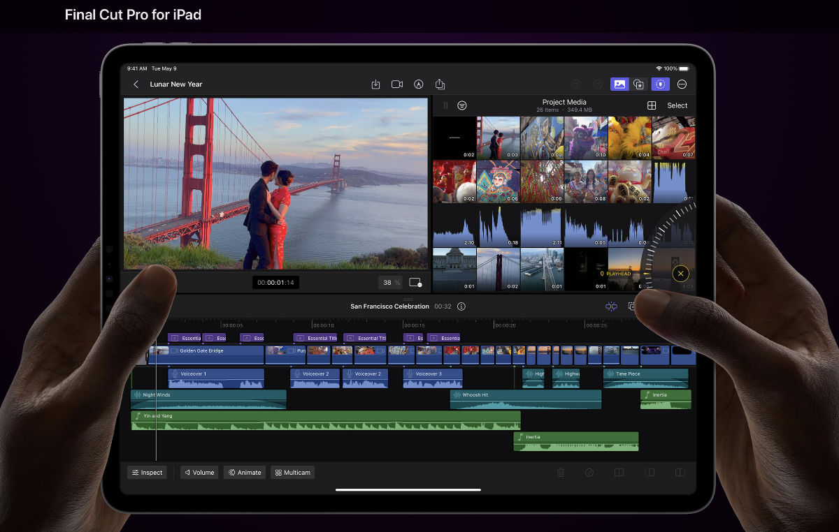Tap the Wi-Fi icon in status bar
839x532 pixels.
pyautogui.click(x=659, y=68)
